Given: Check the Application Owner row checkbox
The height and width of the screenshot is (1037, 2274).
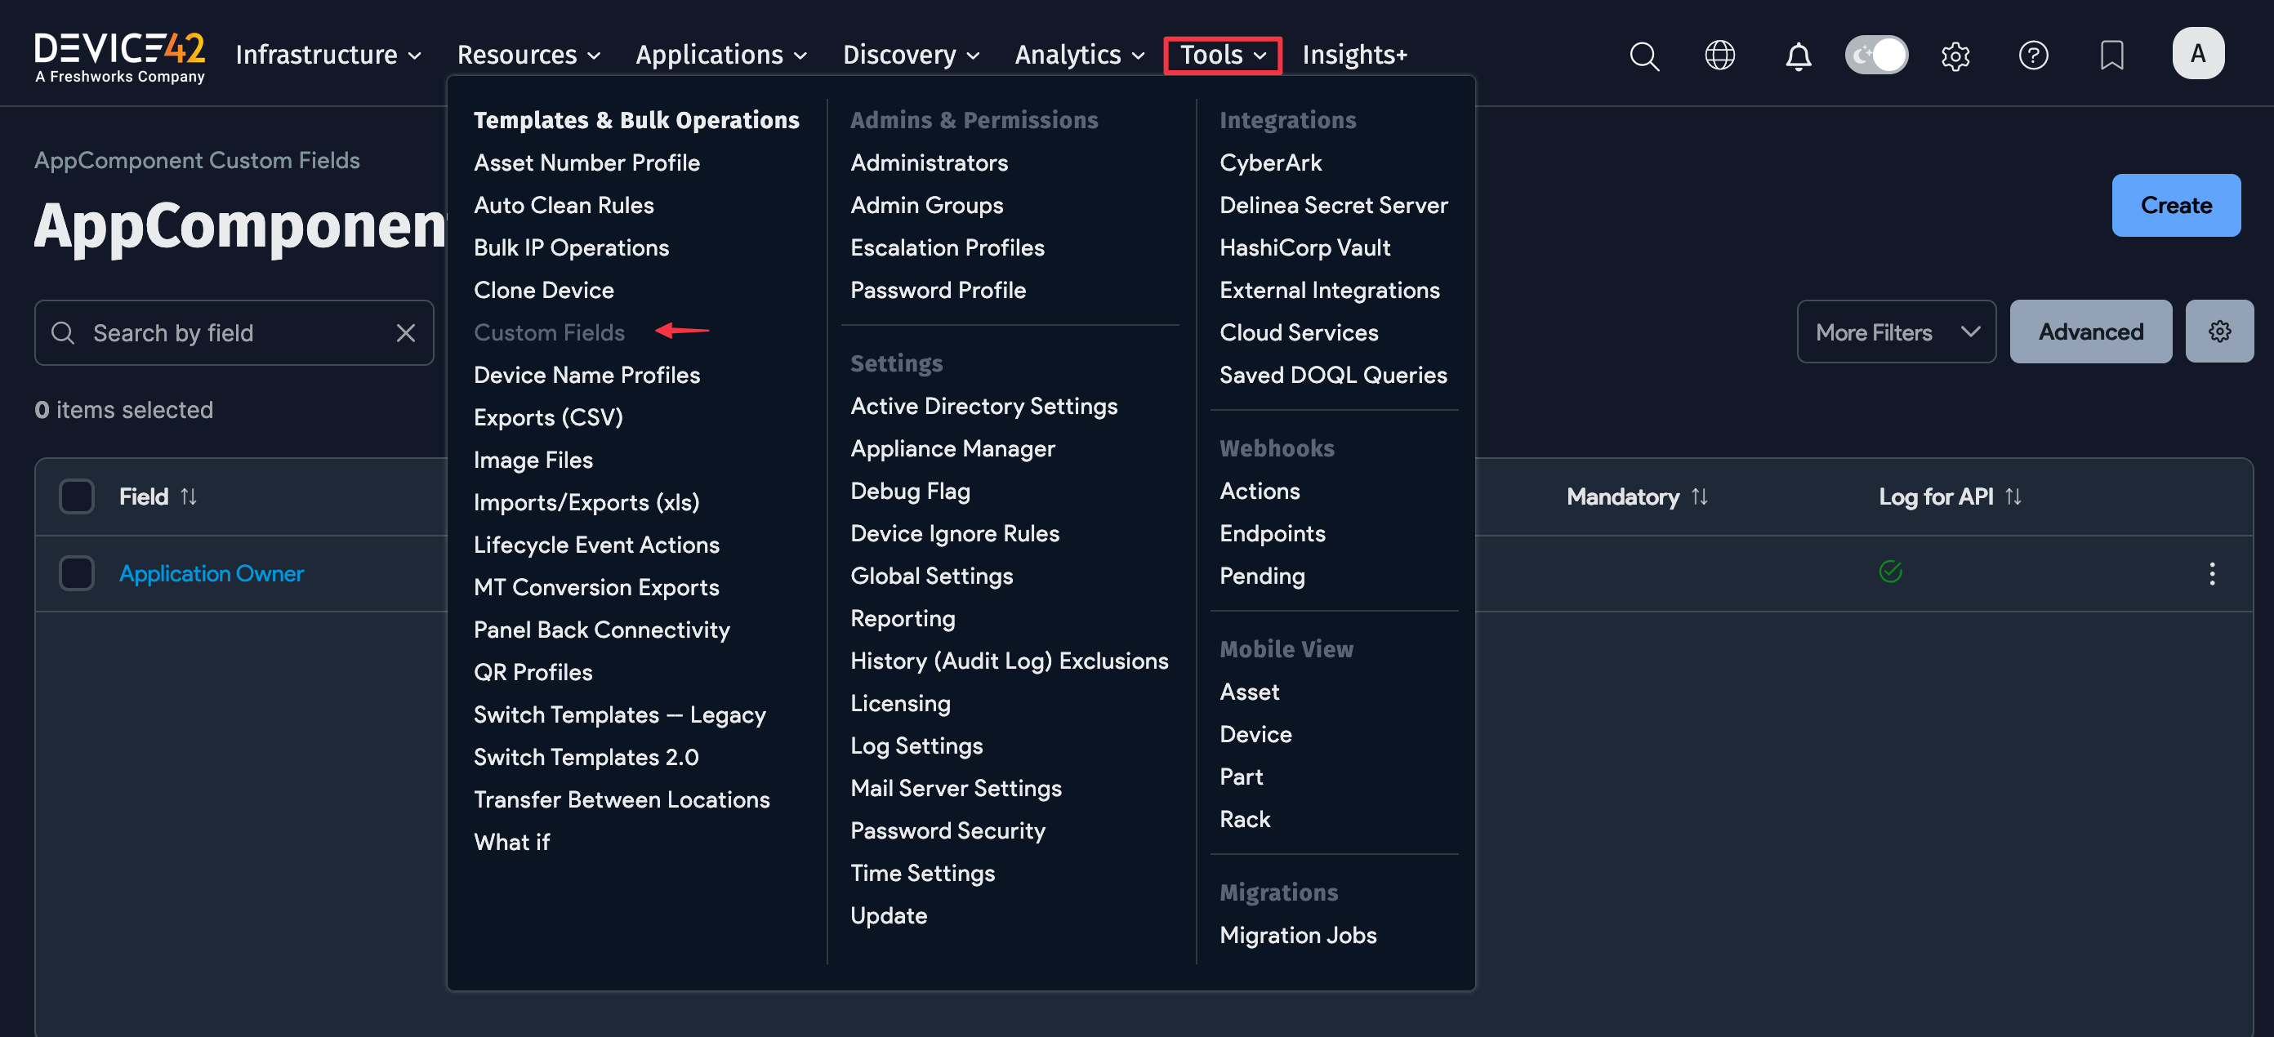Looking at the screenshot, I should 77,572.
